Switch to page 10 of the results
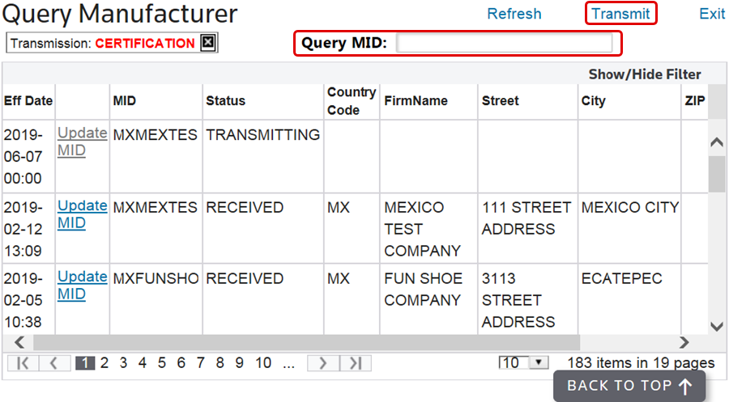Image resolution: width=729 pixels, height=402 pixels. (263, 363)
